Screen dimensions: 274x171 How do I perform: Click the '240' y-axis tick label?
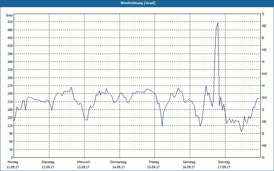(10, 94)
